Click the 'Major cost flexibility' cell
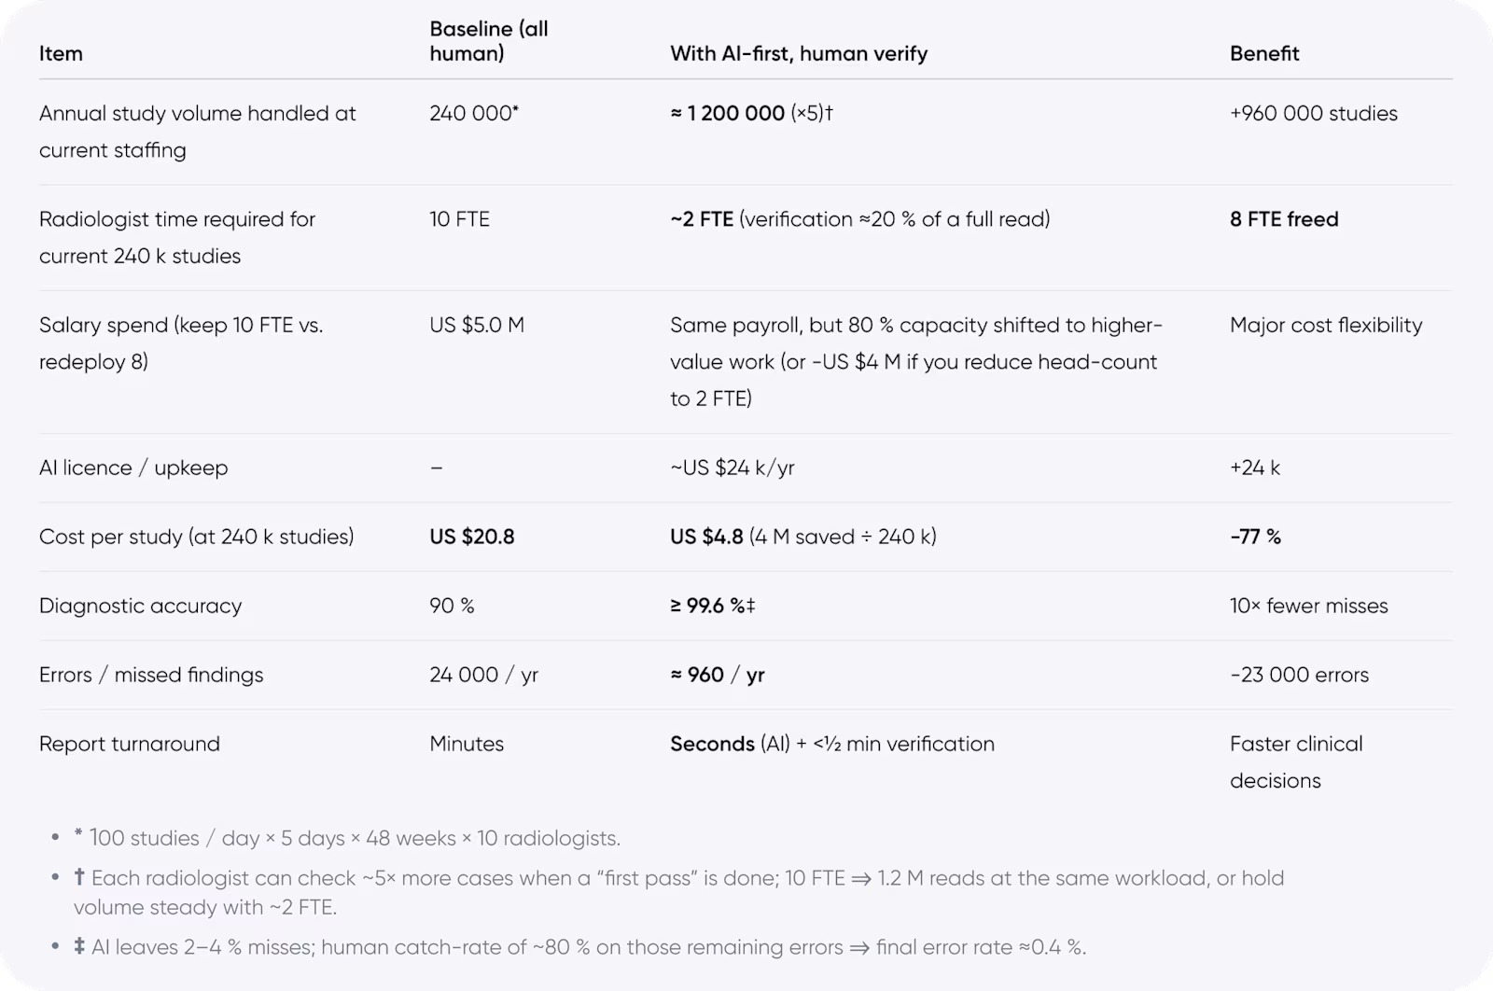This screenshot has width=1493, height=991. tap(1326, 325)
